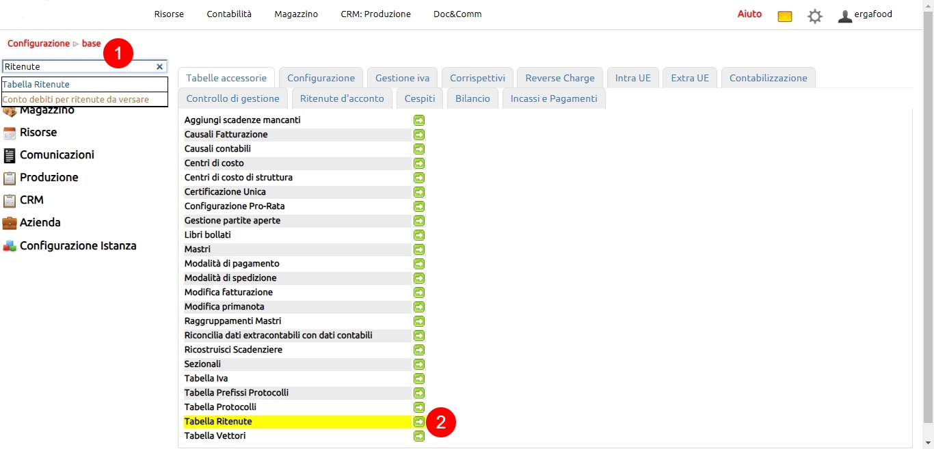Viewport: 934px width, 449px height.
Task: Open Causali contabili via its green arrow
Action: [x=419, y=149]
